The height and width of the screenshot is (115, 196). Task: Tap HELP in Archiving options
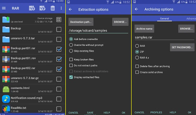(173, 112)
